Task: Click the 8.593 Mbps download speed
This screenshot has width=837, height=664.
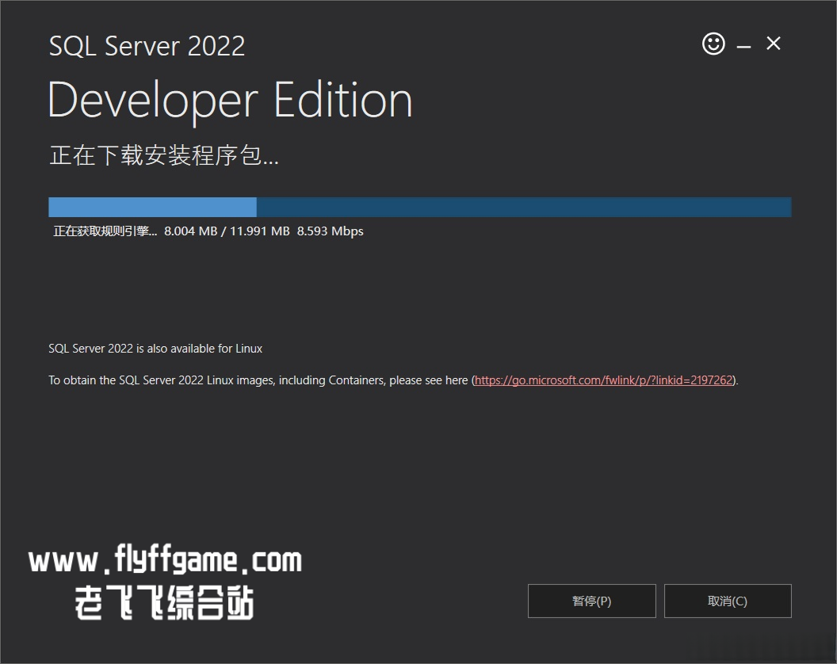Action: (330, 231)
